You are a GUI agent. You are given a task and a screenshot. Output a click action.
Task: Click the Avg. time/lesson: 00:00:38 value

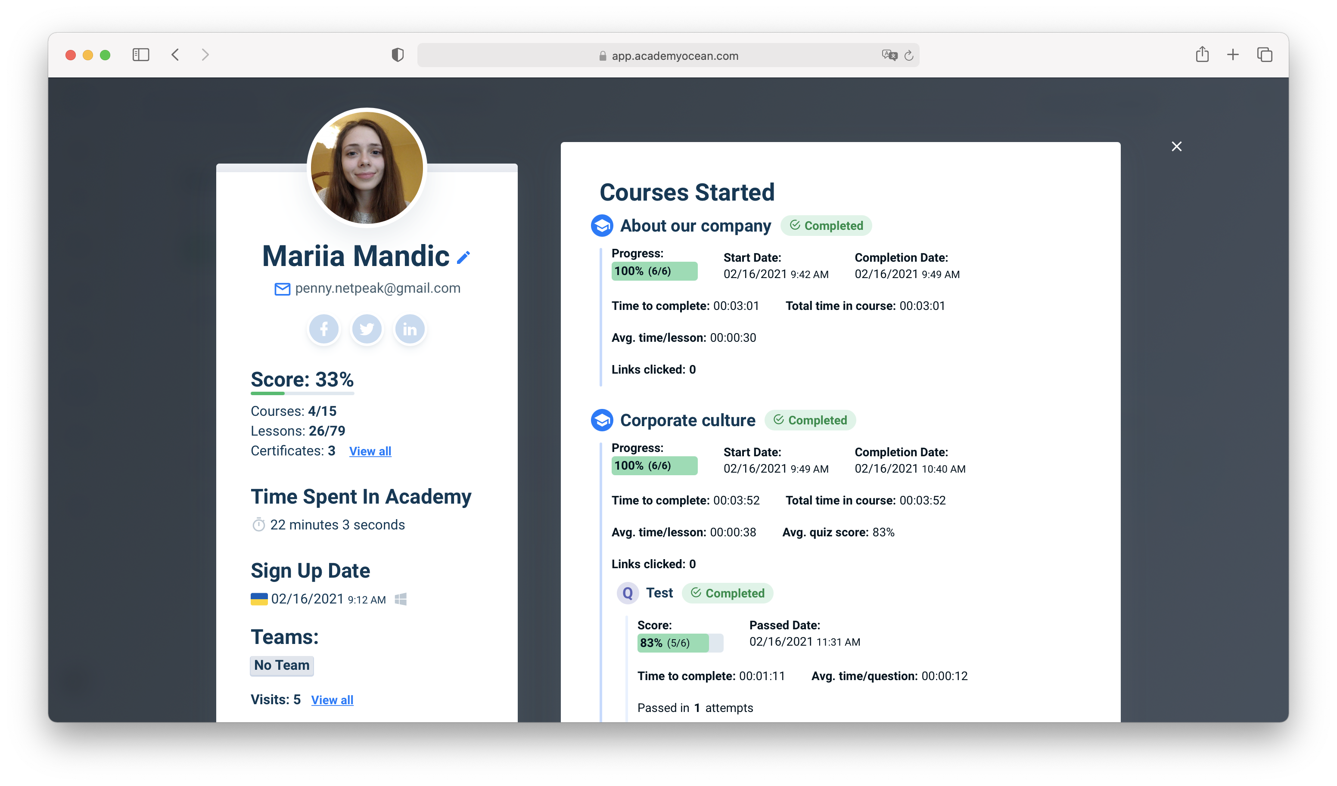(x=683, y=532)
